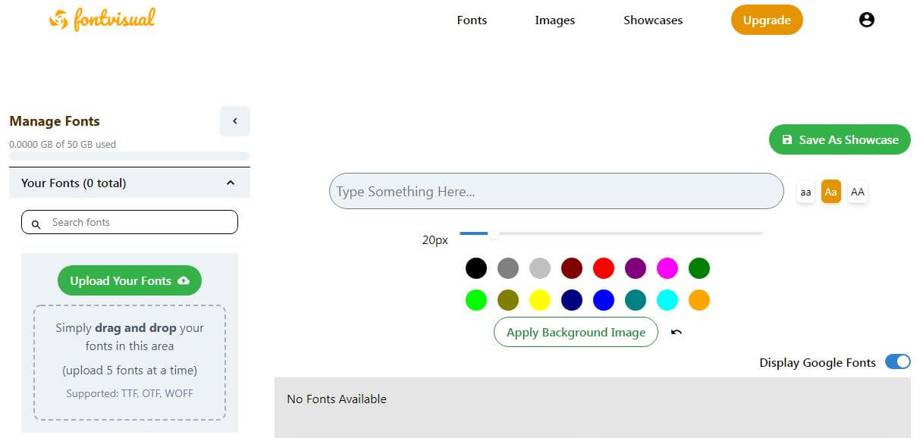Open the Showcases page
This screenshot has width=923, height=438.
tap(653, 20)
